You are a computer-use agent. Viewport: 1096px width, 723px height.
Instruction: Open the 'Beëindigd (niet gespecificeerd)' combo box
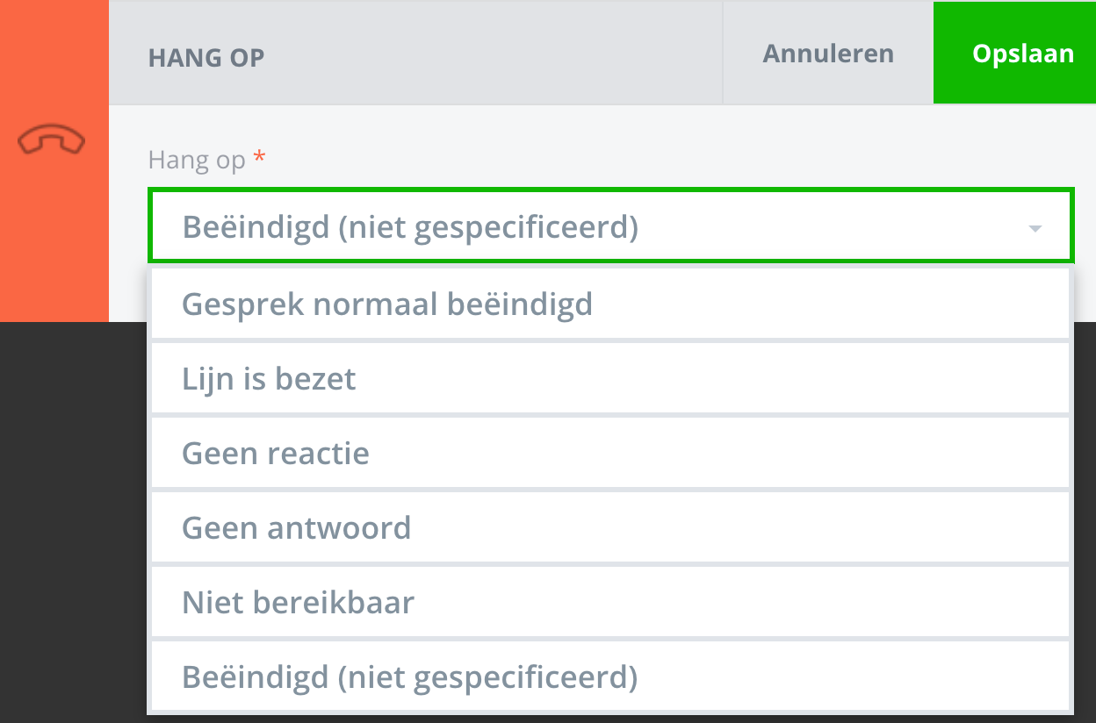(580, 227)
